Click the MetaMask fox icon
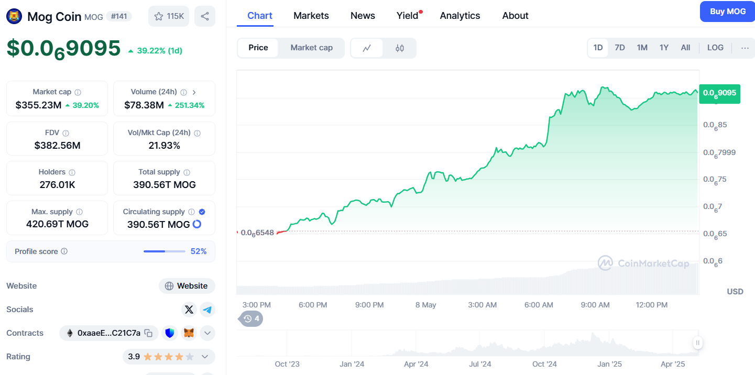The width and height of the screenshot is (755, 375). 189,333
